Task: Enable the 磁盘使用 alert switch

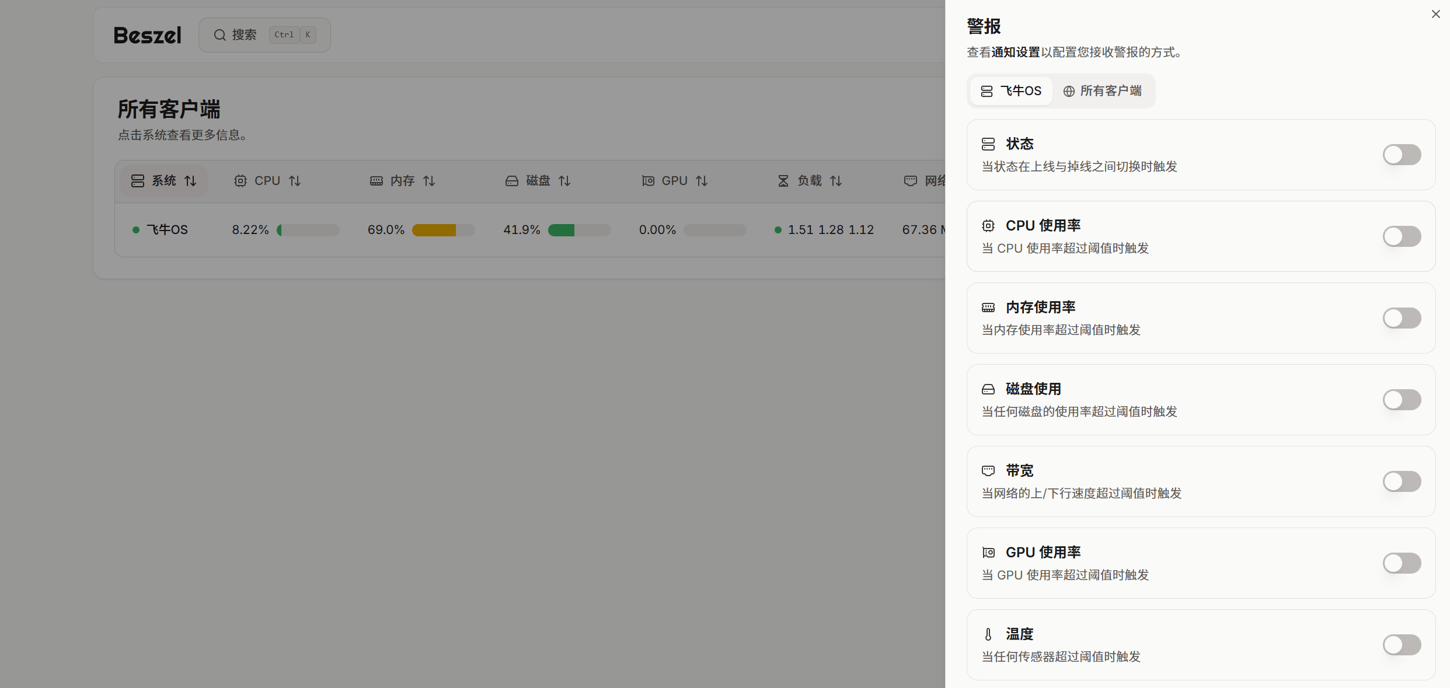Action: (1401, 400)
